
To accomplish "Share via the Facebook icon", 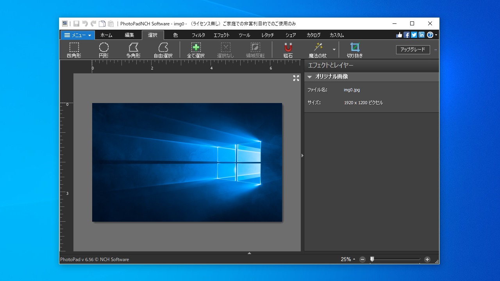I will tap(407, 35).
